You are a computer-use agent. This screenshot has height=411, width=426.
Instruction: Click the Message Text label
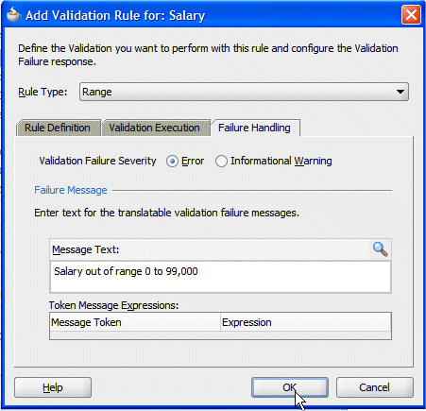pos(86,249)
